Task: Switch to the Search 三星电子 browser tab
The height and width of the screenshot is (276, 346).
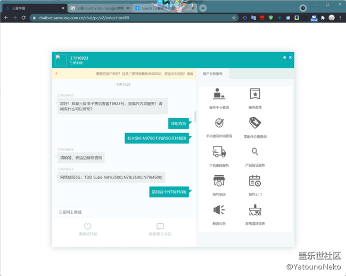Action: 164,8
